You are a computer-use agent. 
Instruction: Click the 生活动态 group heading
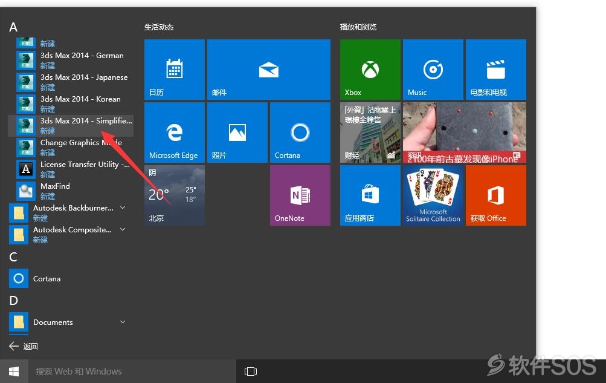159,27
